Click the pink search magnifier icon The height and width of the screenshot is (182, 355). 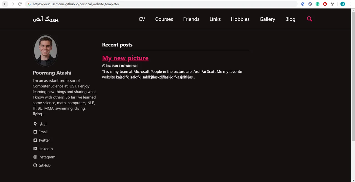pyautogui.click(x=310, y=19)
